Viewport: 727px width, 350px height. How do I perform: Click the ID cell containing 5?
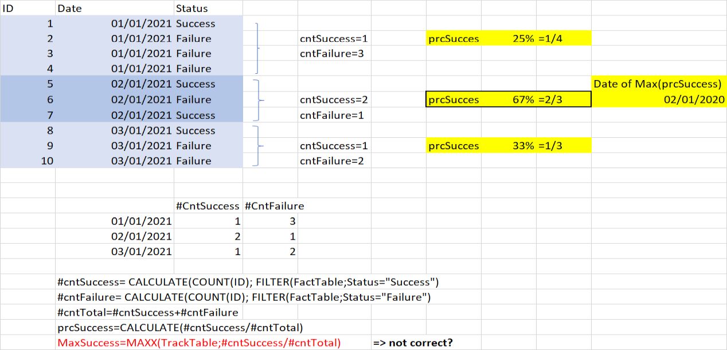[x=28, y=83]
